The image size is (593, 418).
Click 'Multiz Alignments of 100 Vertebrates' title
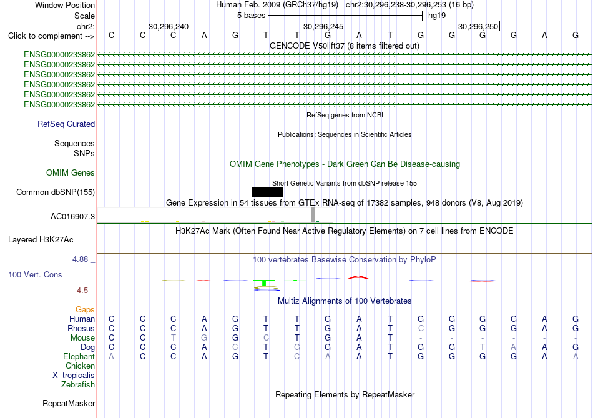coord(345,301)
